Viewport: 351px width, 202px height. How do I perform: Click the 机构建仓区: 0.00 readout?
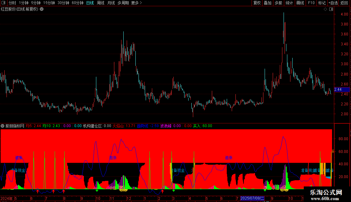click(x=97, y=126)
